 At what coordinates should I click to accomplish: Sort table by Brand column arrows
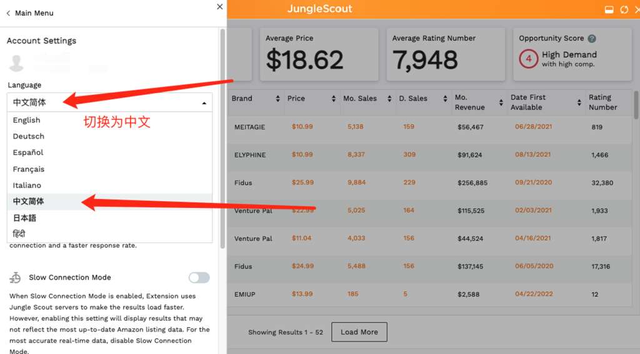click(277, 99)
